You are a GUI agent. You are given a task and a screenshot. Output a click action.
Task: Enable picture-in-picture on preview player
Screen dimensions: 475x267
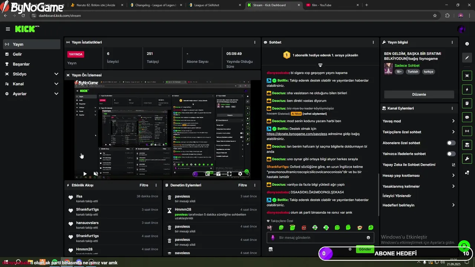[208, 174]
